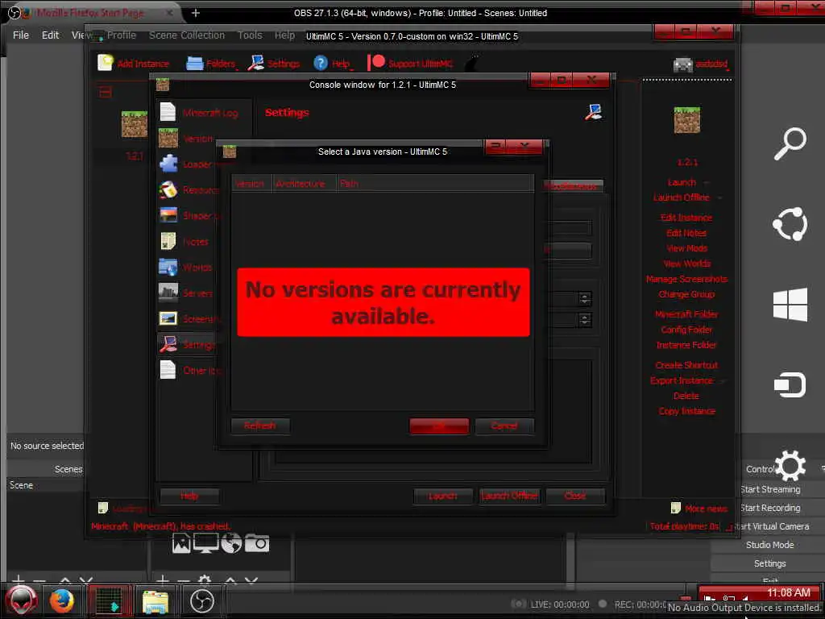The height and width of the screenshot is (619, 825).
Task: Open OBS File menu
Action: [x=21, y=35]
